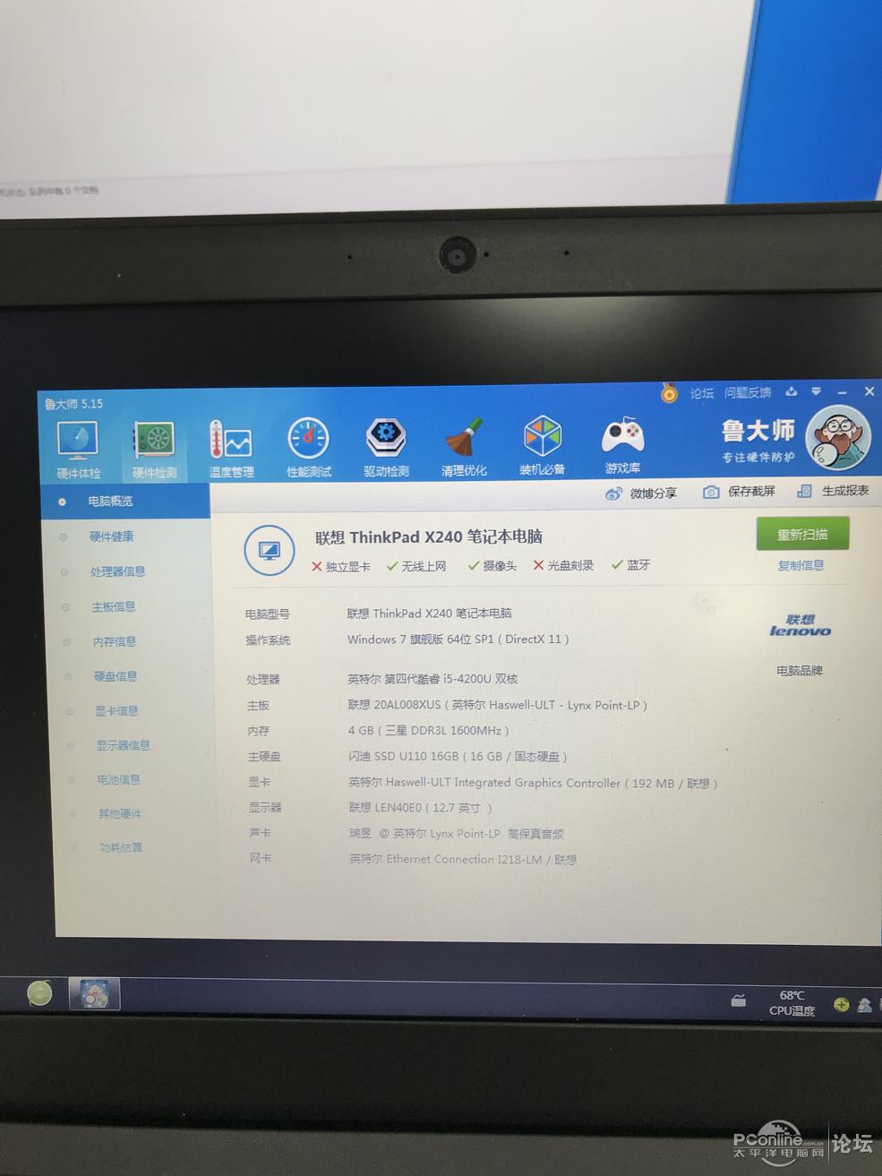Click the Lu Dashi taskbar icon
This screenshot has height=1176, width=882.
tap(94, 994)
